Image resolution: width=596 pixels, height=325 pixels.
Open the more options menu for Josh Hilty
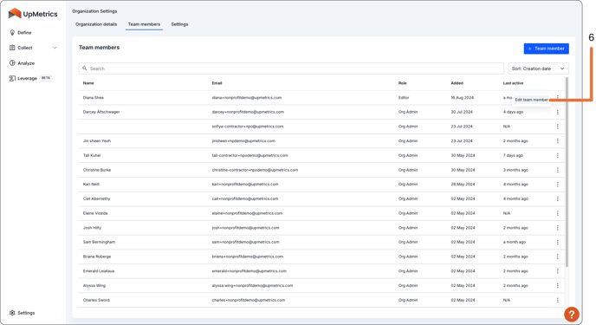pyautogui.click(x=558, y=228)
